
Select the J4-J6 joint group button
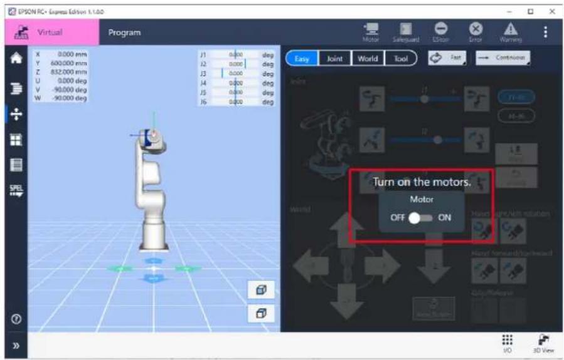[516, 116]
